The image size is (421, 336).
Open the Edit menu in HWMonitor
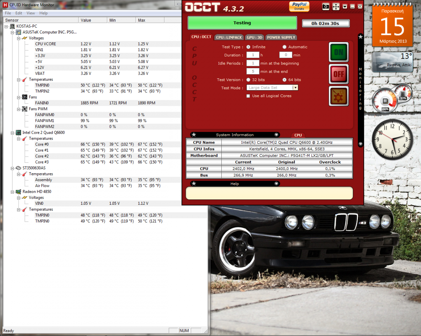(19, 13)
